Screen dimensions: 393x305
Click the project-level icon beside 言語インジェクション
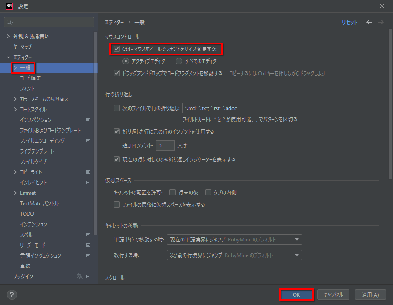[88, 255]
